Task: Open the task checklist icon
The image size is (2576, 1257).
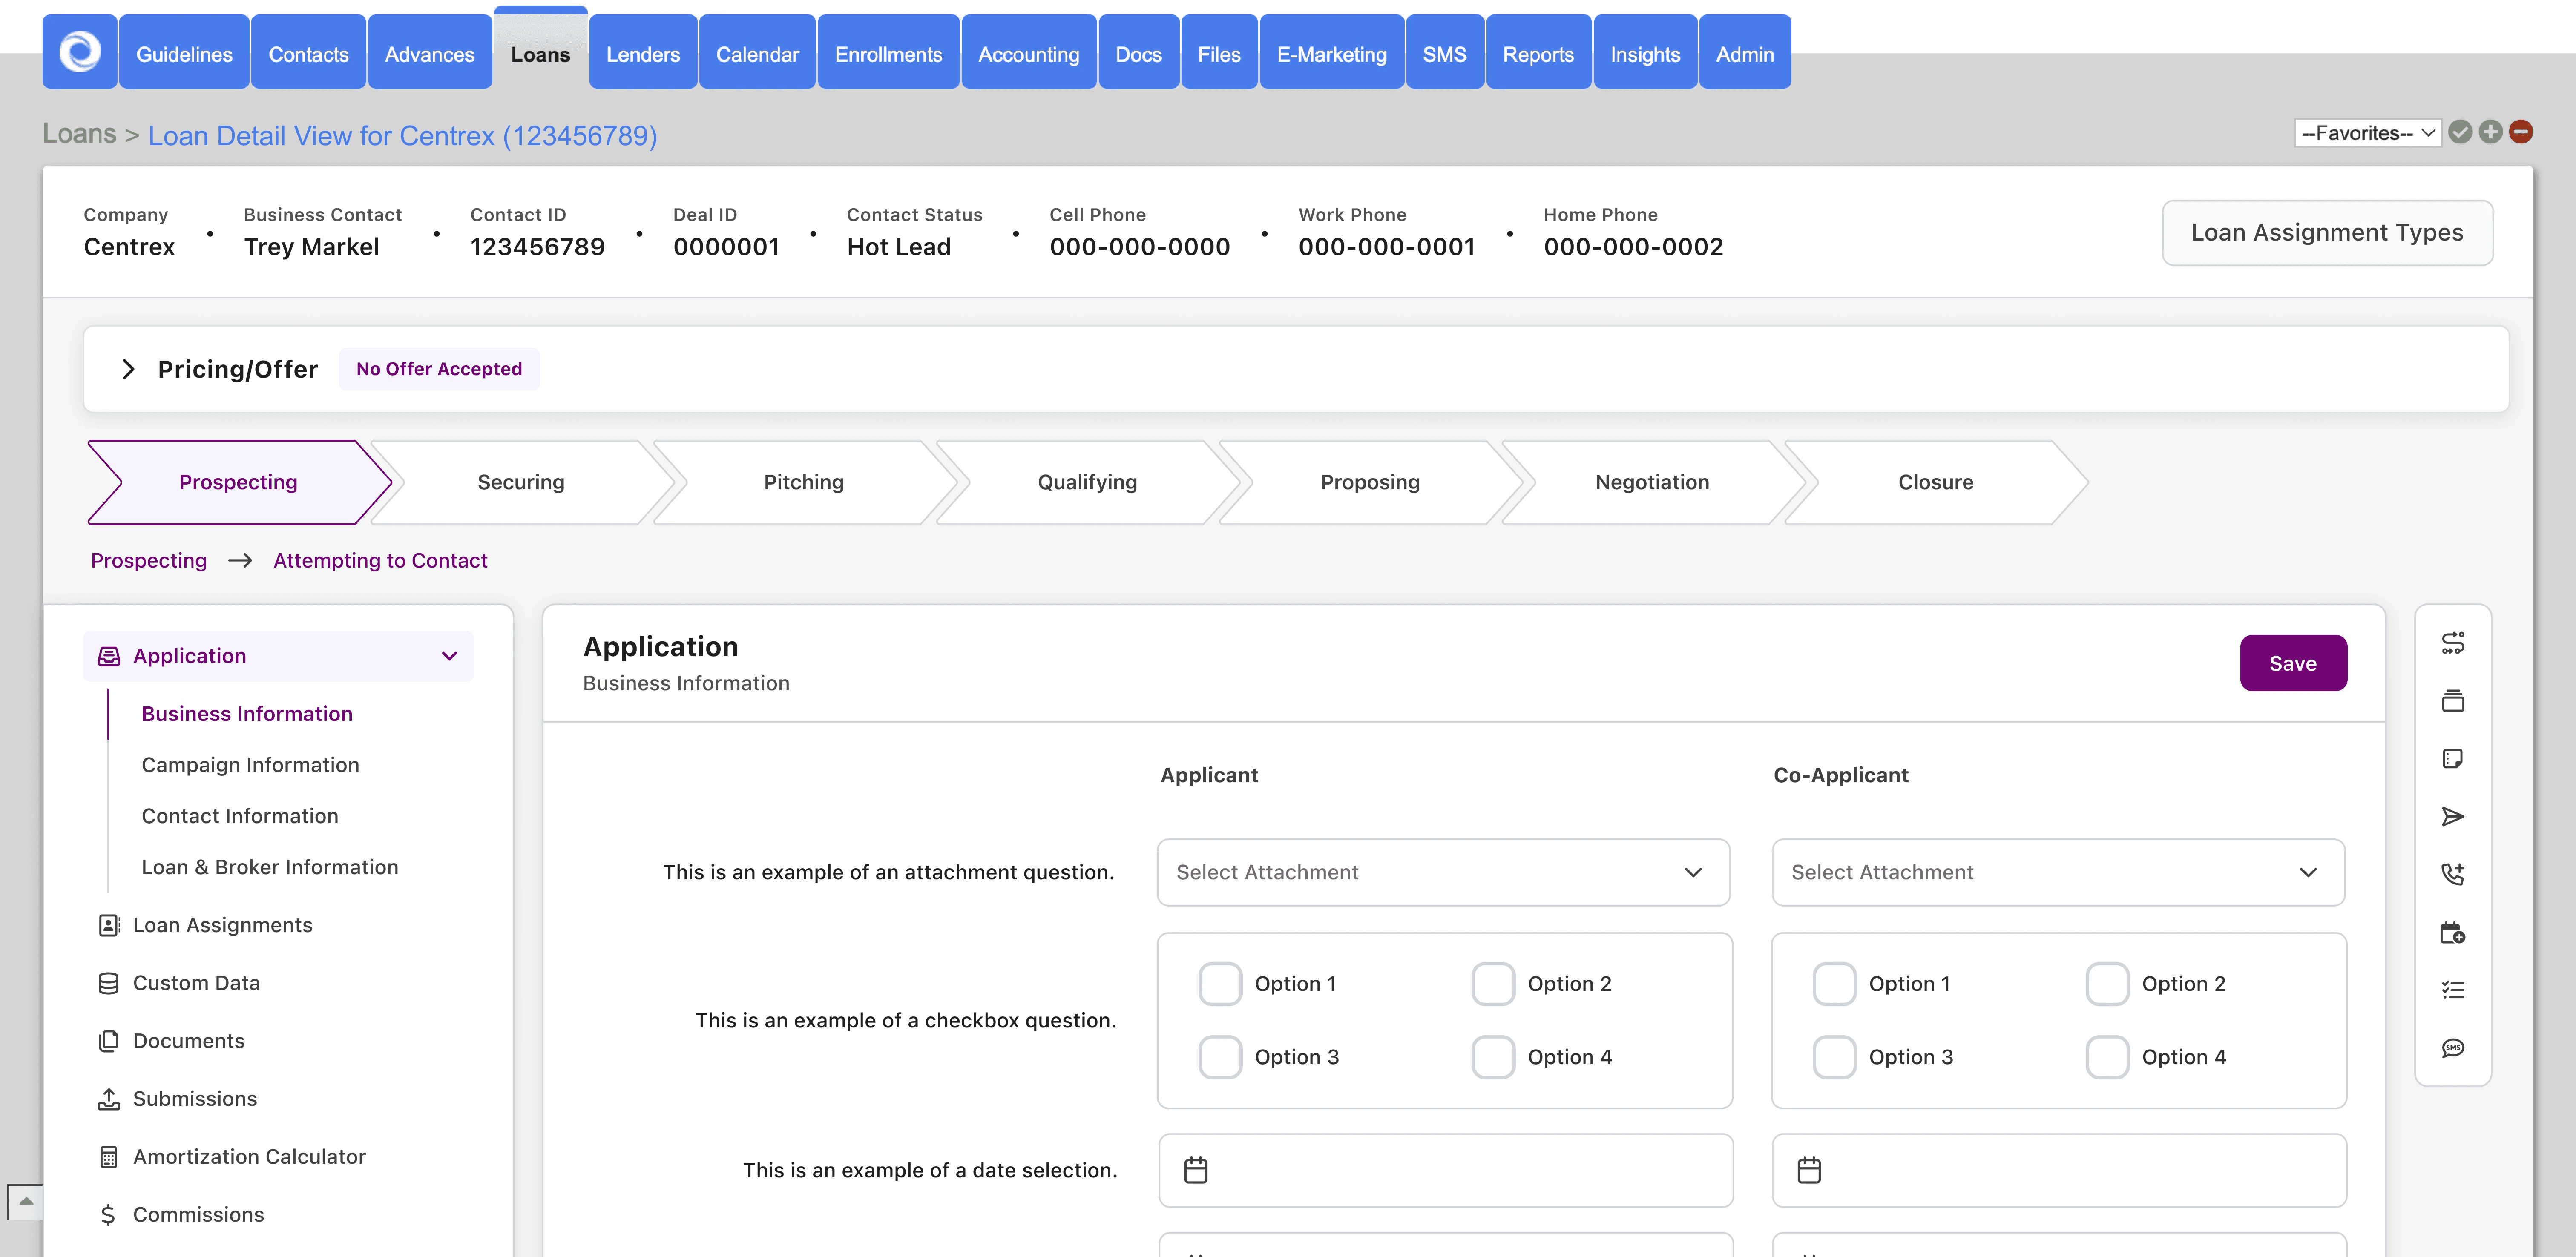Action: pos(2452,990)
